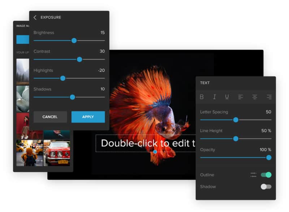289x212 pixels.
Task: Click the Letter Spacing slider handle
Action: [x=236, y=120]
